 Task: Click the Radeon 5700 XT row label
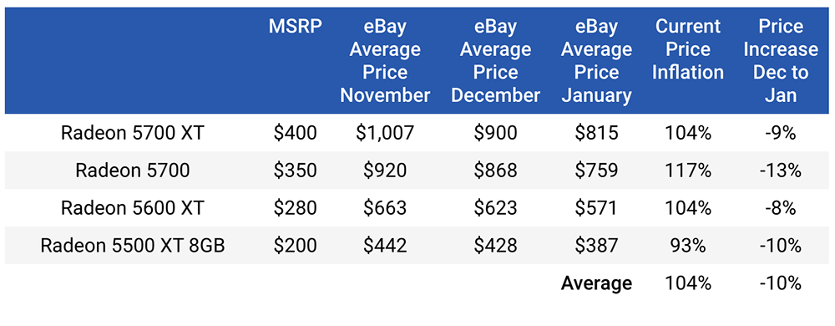(133, 133)
